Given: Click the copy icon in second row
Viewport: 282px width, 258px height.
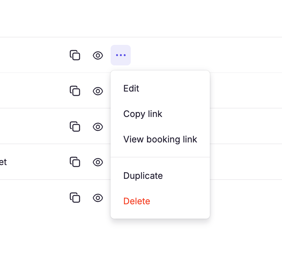Looking at the screenshot, I should [x=75, y=91].
